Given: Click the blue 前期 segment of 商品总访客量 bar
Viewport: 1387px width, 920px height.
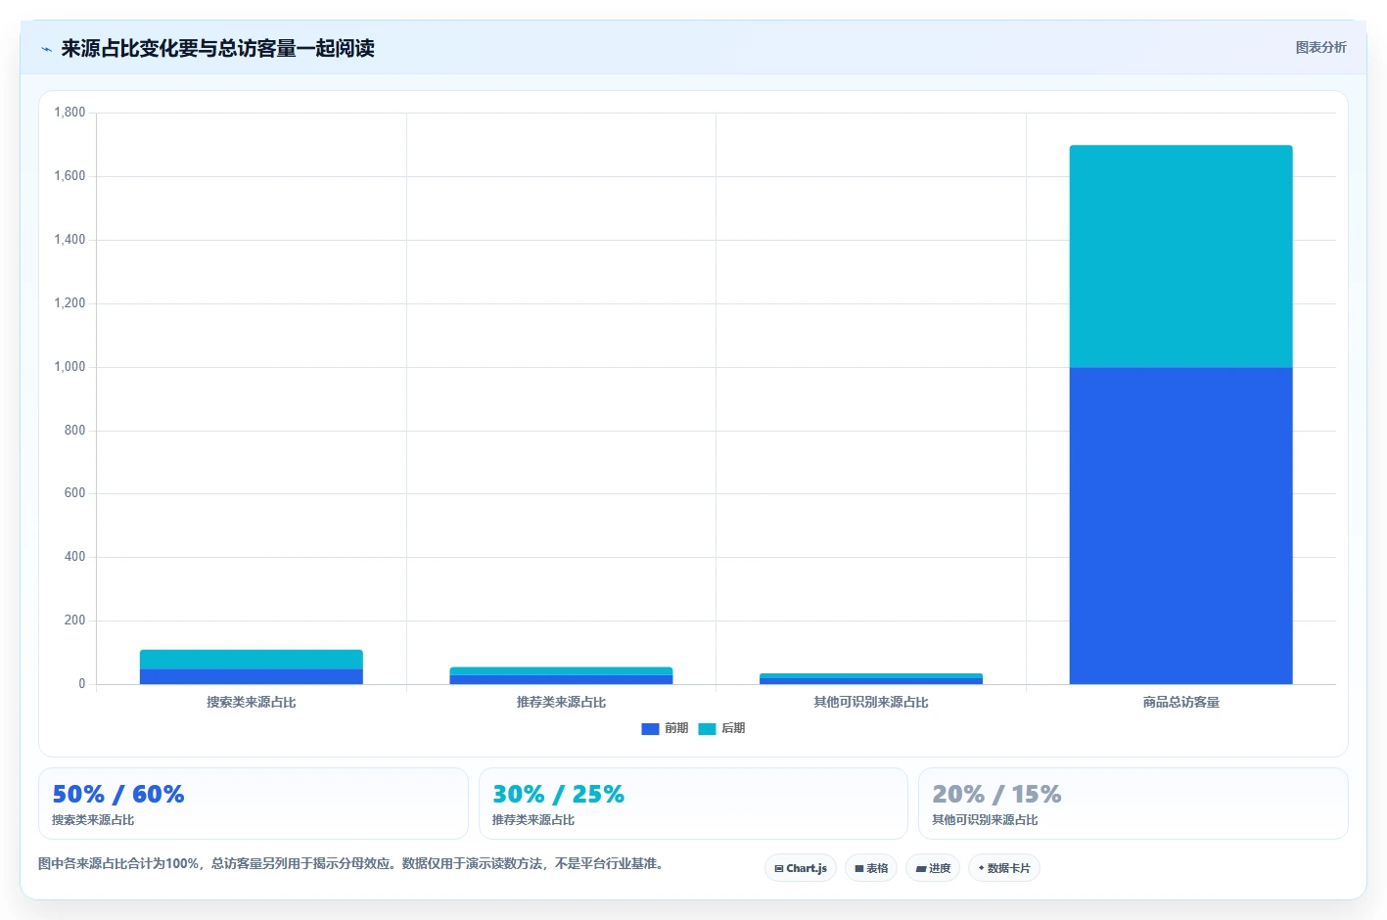Looking at the screenshot, I should (1180, 526).
